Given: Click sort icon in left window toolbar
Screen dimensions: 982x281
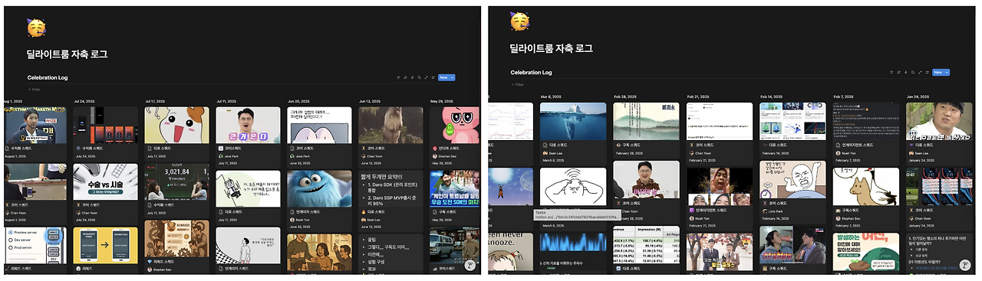Looking at the screenshot, I should tap(405, 77).
